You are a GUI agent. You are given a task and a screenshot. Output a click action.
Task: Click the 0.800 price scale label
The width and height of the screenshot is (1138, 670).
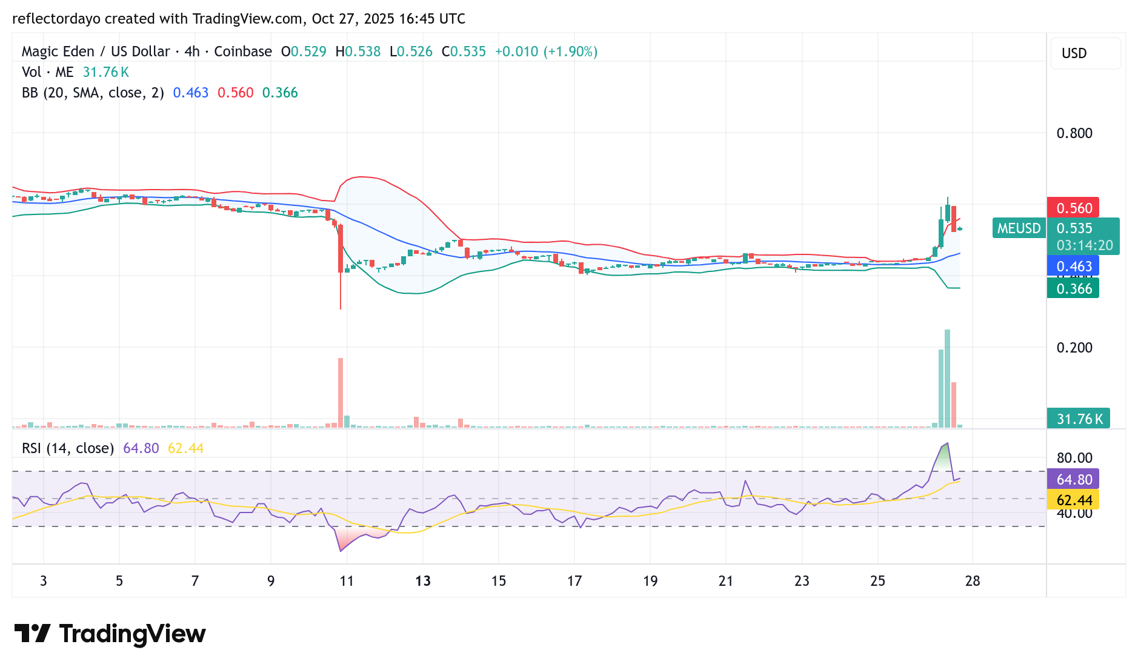pyautogui.click(x=1074, y=133)
